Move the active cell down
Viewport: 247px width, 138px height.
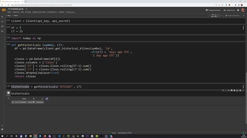pyautogui.click(x=226, y=90)
